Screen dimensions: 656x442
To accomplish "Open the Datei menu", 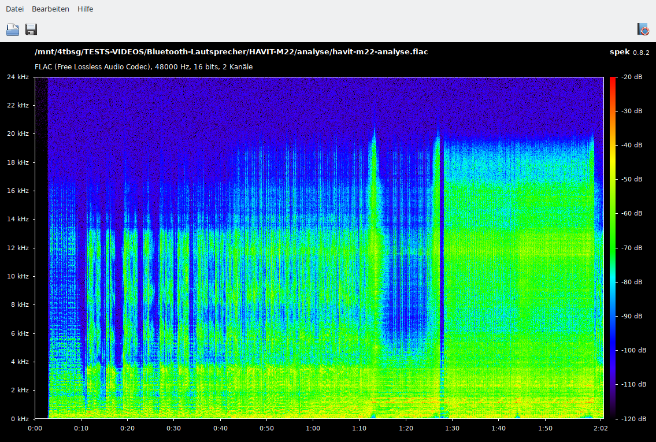I will click(14, 9).
